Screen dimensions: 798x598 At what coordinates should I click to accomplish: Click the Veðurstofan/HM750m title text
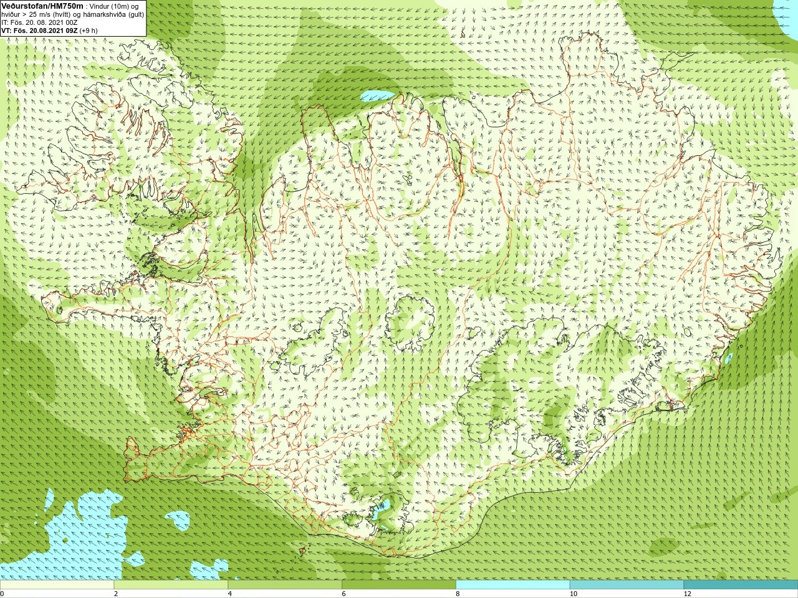[42, 6]
